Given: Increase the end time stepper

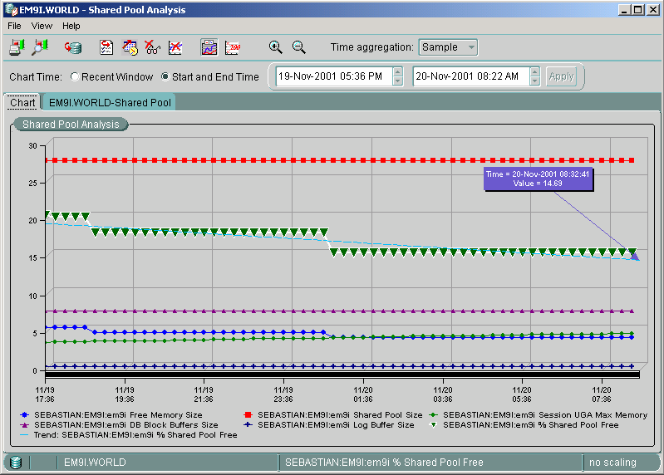Looking at the screenshot, I should [535, 72].
